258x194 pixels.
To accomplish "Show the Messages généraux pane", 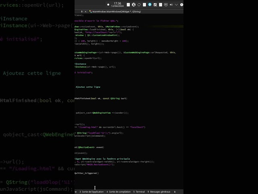I will (159, 192).
